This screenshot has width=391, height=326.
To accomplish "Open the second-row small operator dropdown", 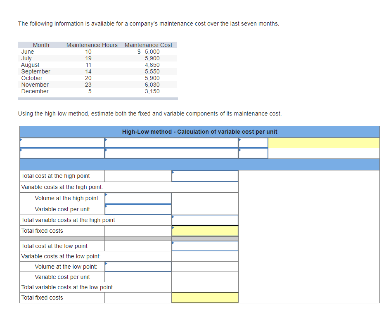I will coord(253,153).
